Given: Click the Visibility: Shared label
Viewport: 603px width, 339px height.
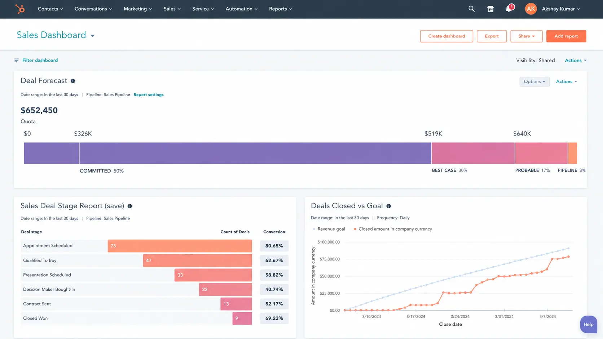Looking at the screenshot, I should tap(535, 61).
